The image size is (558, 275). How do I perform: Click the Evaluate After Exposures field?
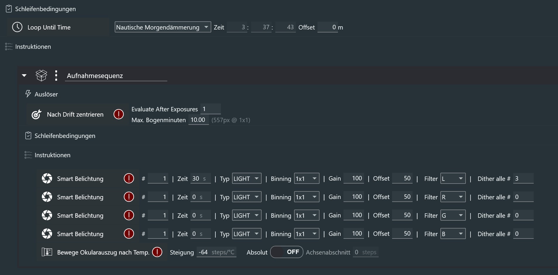pos(210,109)
